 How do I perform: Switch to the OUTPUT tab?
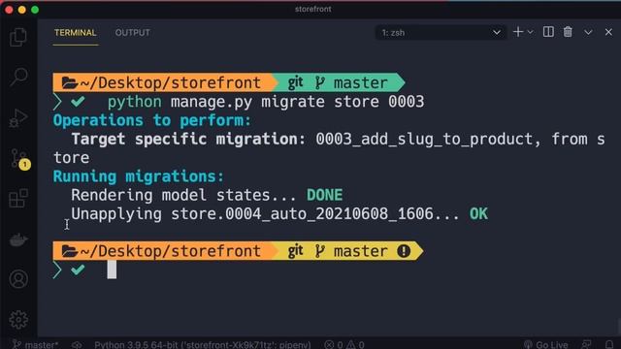coord(132,32)
